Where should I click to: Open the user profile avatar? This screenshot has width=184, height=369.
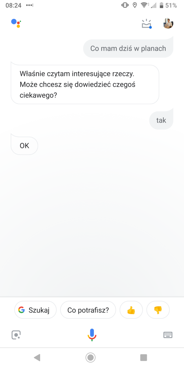(168, 23)
